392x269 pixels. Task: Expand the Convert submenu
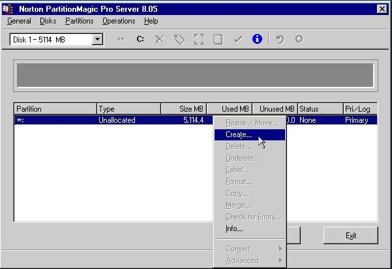250,249
